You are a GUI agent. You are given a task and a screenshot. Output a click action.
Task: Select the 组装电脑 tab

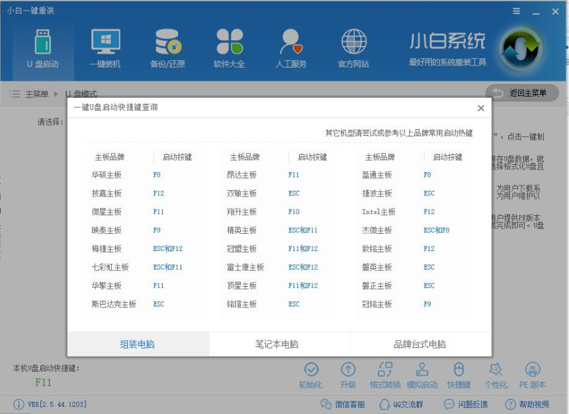click(x=138, y=344)
